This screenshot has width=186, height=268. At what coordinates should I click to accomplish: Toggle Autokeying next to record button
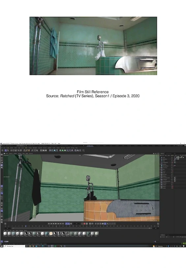(x=87, y=223)
